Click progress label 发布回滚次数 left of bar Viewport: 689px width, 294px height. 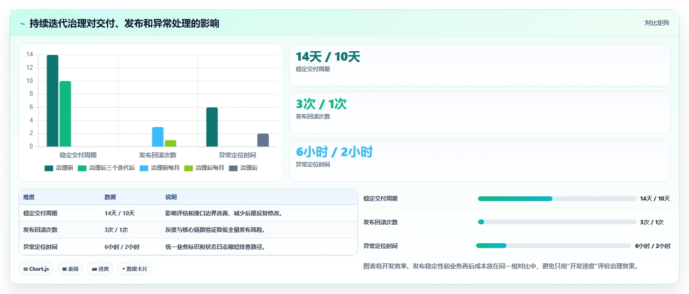click(380, 222)
